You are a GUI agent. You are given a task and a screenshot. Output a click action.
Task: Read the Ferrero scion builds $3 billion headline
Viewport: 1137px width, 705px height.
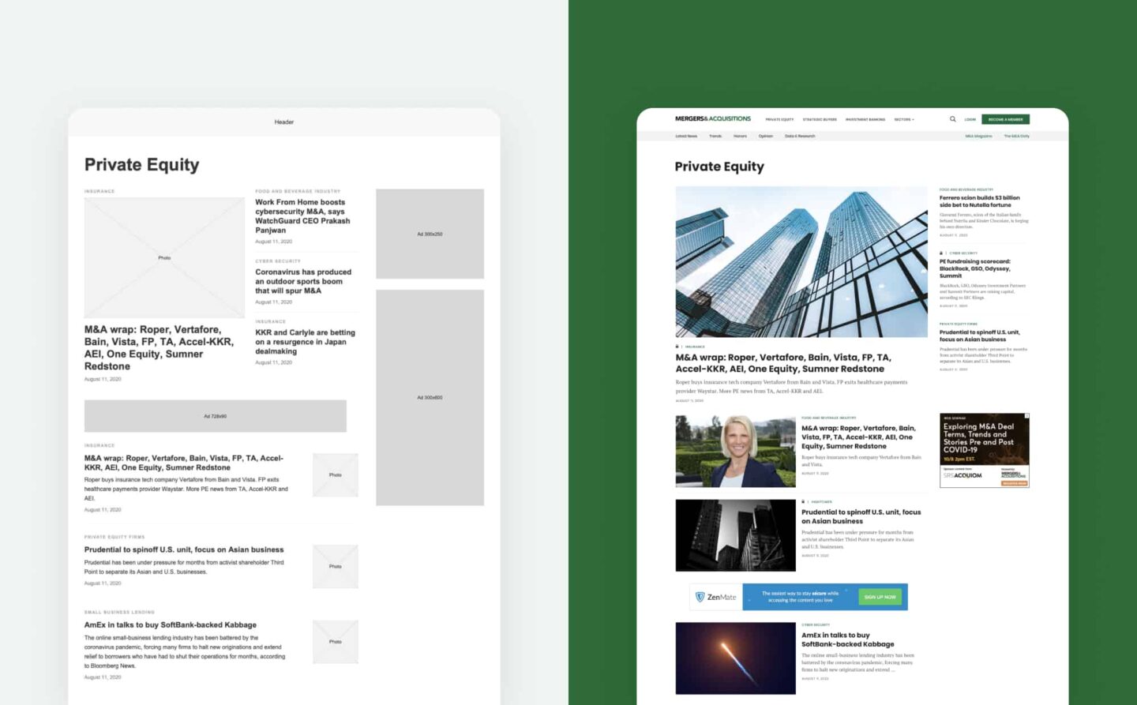(979, 201)
